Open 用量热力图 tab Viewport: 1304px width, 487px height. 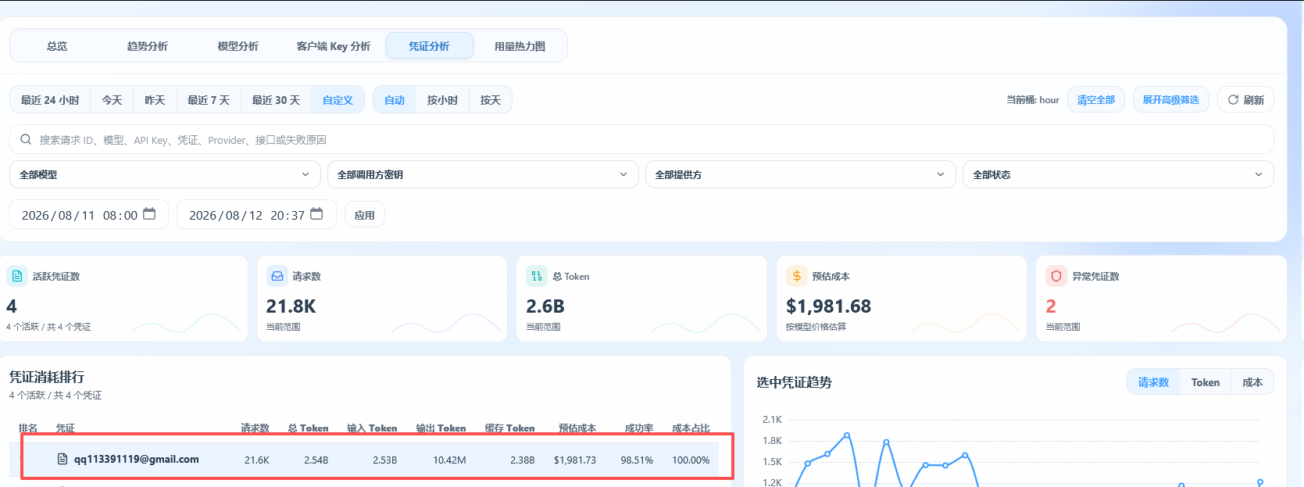(520, 46)
